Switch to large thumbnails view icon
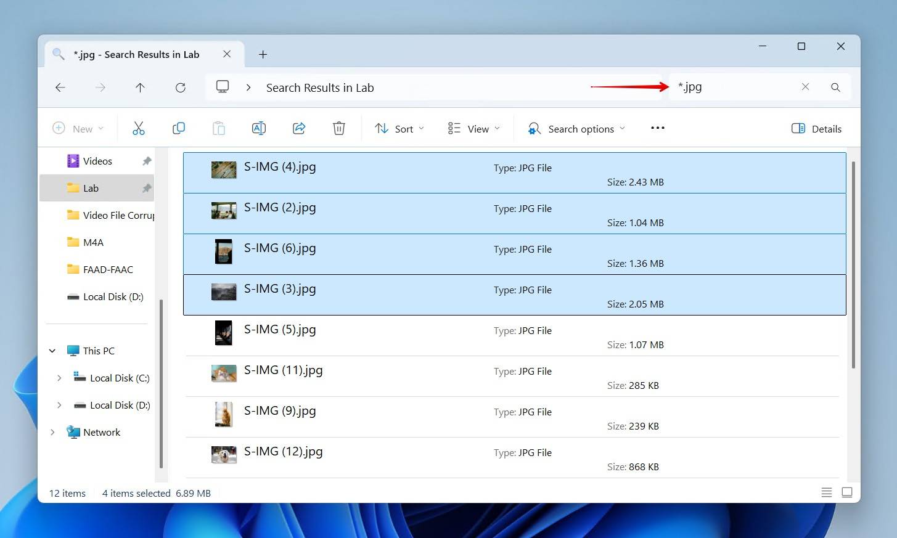Screen dimensions: 897x538 (x=847, y=492)
